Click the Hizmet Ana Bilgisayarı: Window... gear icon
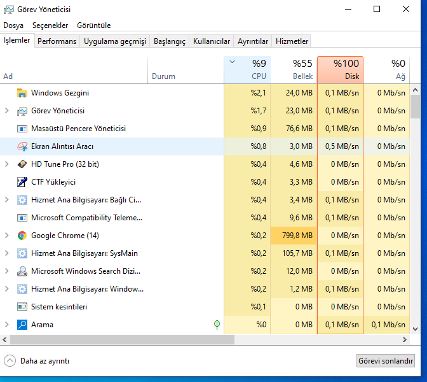This screenshot has height=382, width=427. 22,289
